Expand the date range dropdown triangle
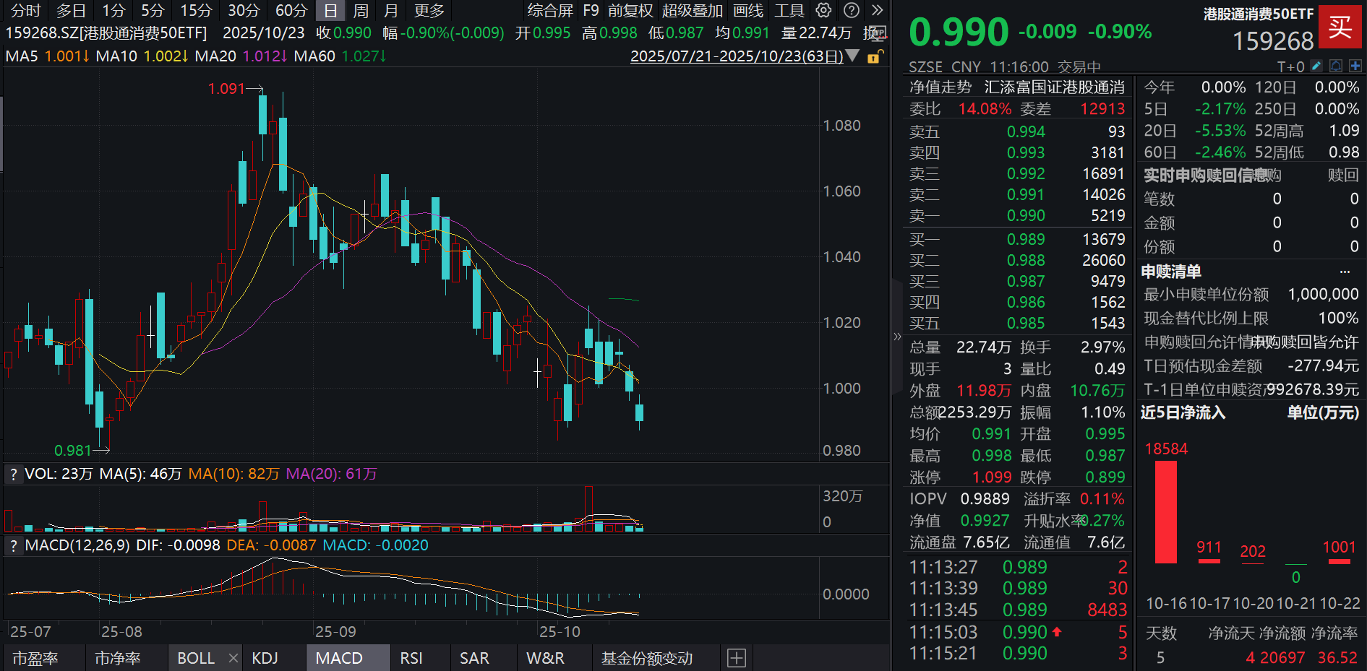The height and width of the screenshot is (671, 1367). click(x=852, y=56)
